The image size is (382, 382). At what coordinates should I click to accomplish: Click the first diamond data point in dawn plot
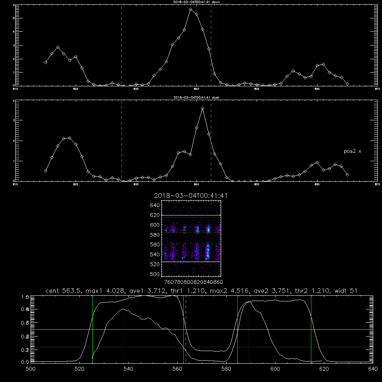45,62
